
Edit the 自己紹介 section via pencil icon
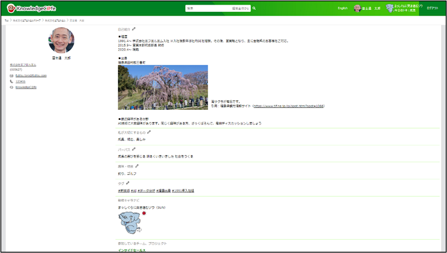[134, 29]
